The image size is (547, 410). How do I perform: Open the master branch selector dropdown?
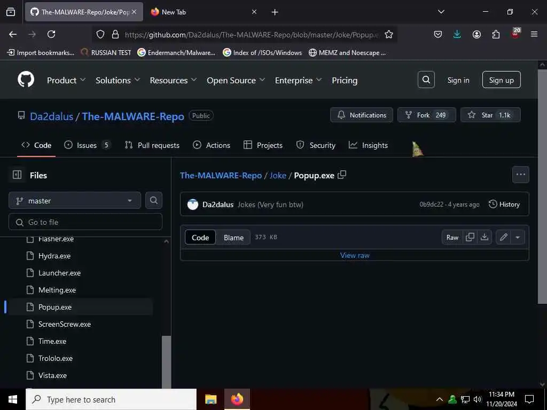(x=75, y=201)
